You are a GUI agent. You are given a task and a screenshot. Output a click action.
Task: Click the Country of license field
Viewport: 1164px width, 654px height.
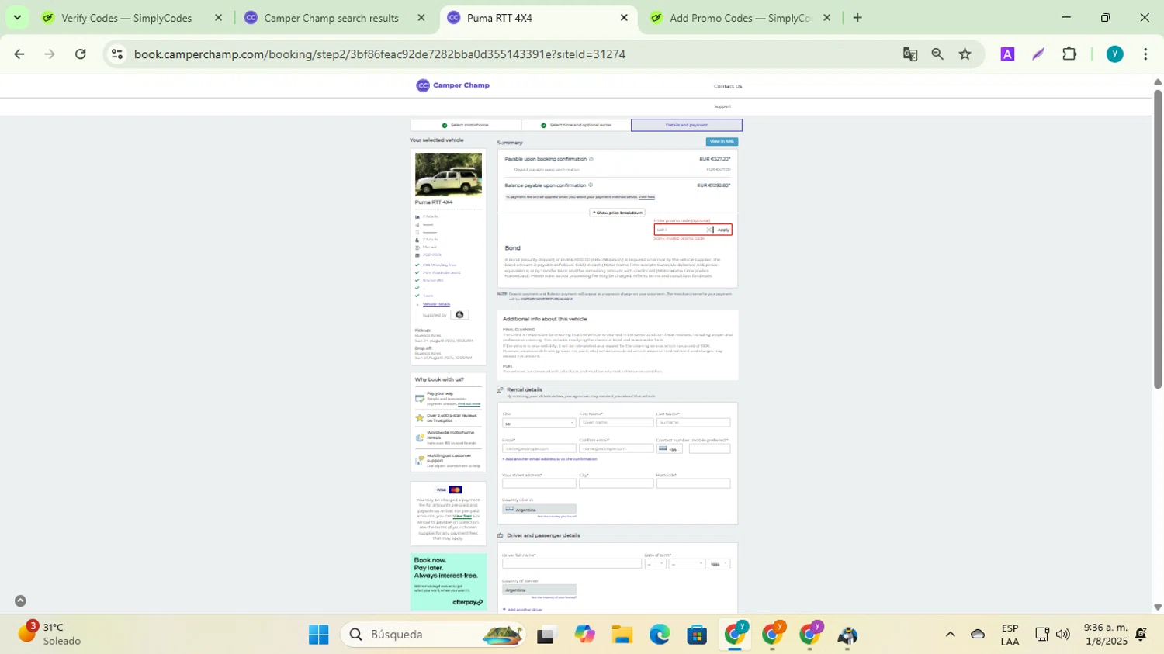[x=539, y=590]
